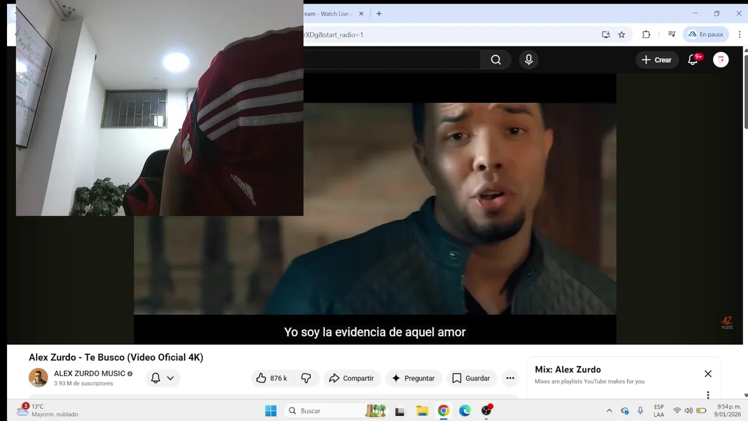Like the video with 876 k thumbs up
This screenshot has height=421, width=748.
[x=272, y=378]
